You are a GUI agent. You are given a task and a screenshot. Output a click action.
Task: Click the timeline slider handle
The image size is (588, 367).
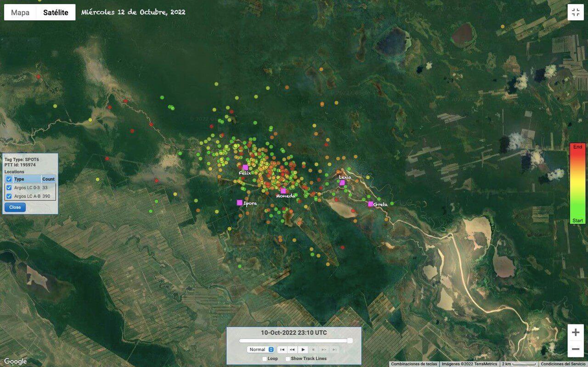(350, 340)
